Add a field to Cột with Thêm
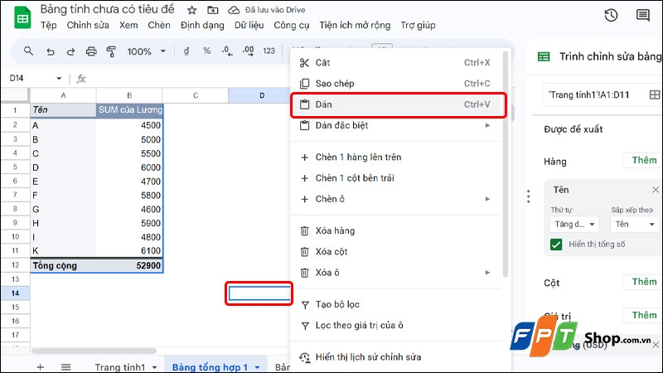The image size is (663, 373). click(644, 282)
